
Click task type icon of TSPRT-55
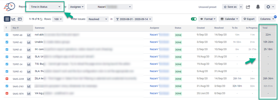pos(7,57)
